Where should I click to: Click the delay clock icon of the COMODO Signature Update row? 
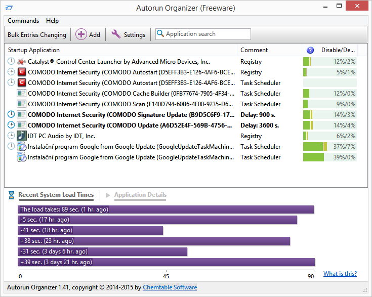11,114
